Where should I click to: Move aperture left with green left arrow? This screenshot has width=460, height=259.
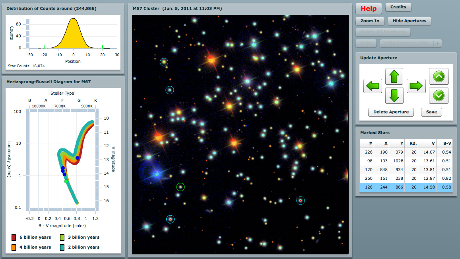click(373, 86)
